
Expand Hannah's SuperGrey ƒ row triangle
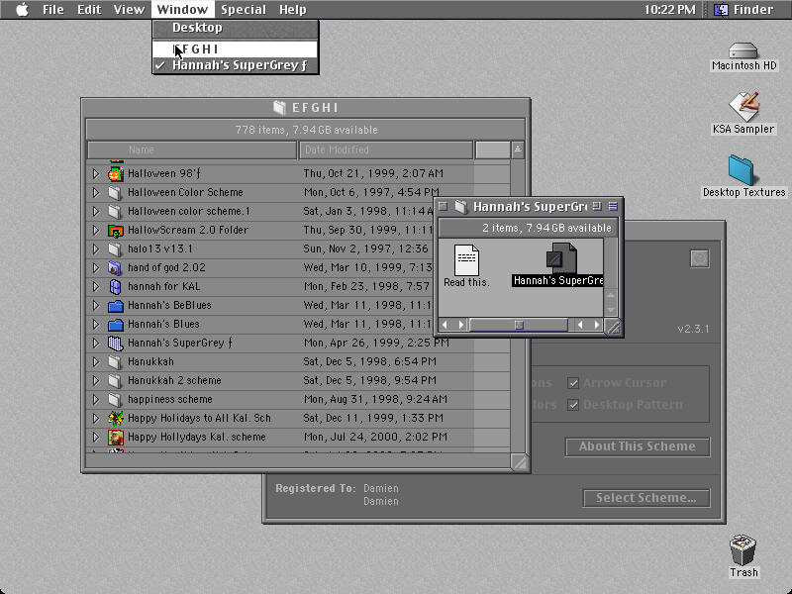[x=96, y=343]
